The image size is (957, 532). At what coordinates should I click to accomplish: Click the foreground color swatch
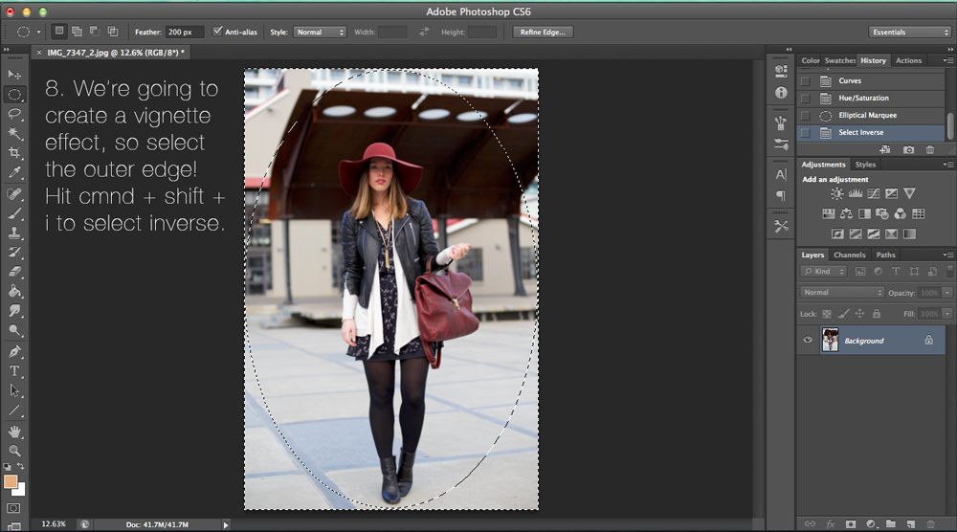(11, 481)
